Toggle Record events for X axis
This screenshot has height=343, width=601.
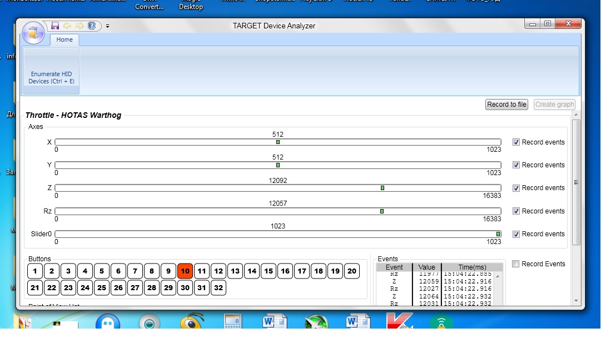pyautogui.click(x=516, y=142)
